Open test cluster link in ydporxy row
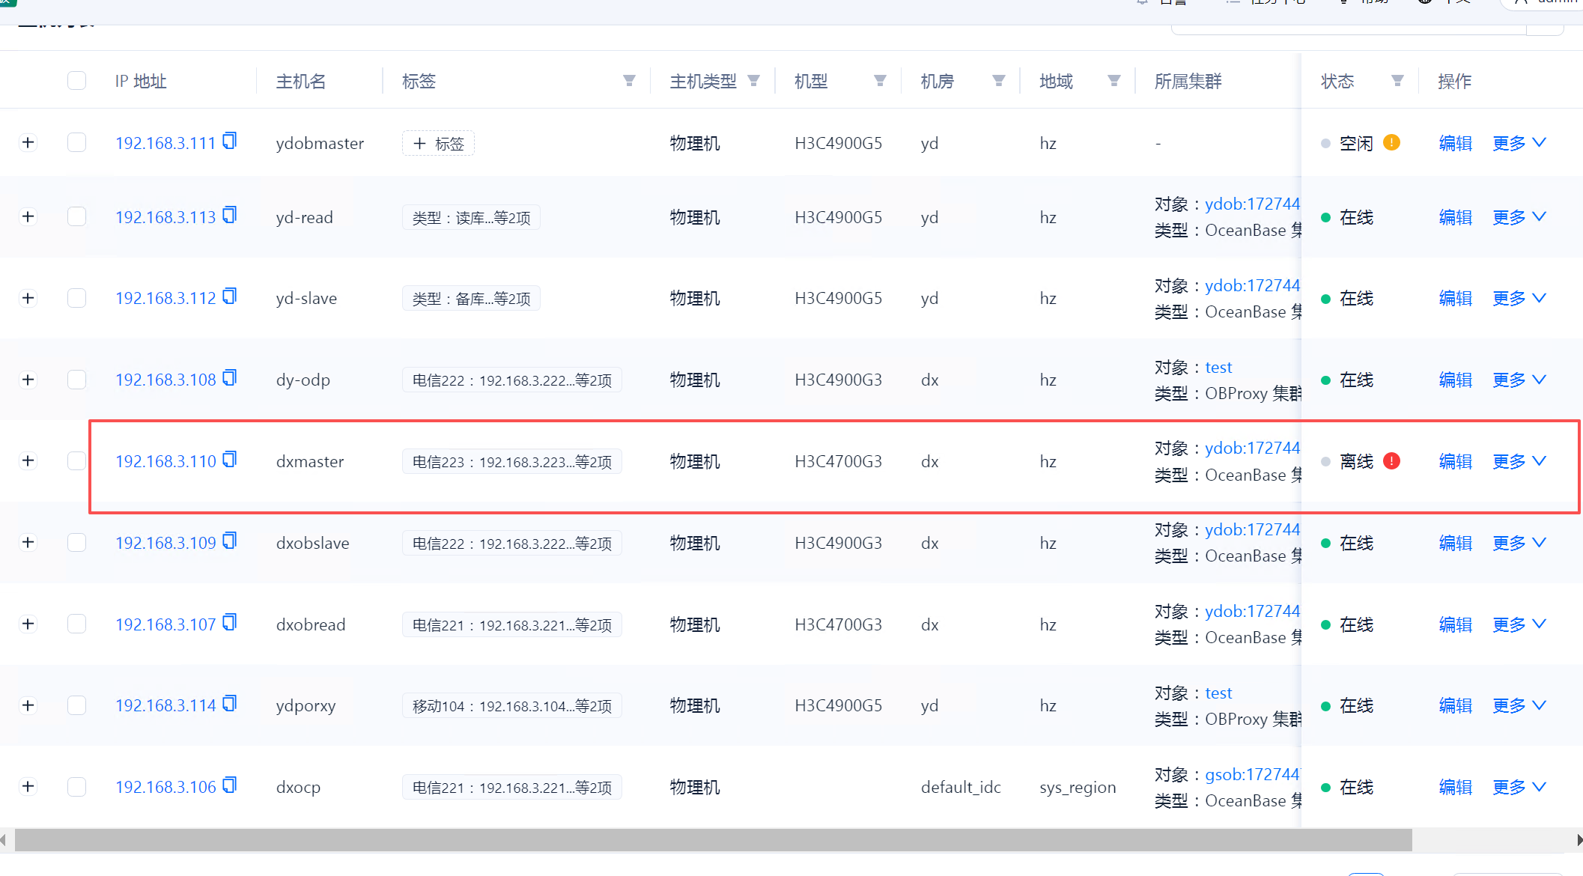1583x876 pixels. [x=1218, y=693]
